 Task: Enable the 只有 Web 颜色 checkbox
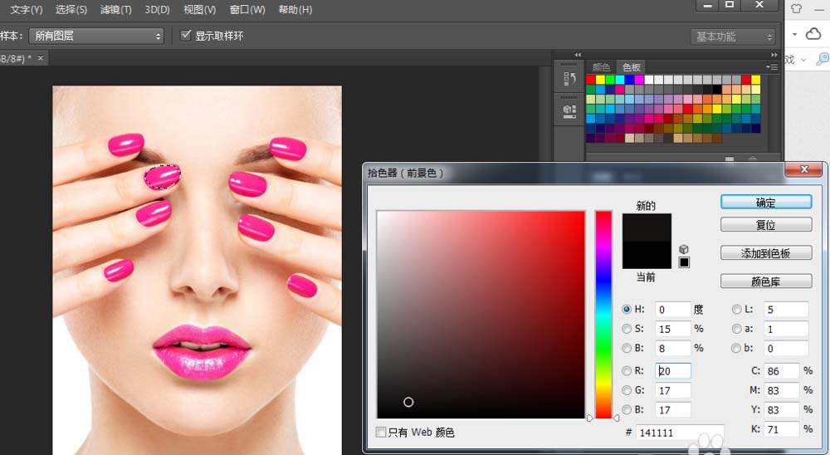click(x=381, y=433)
